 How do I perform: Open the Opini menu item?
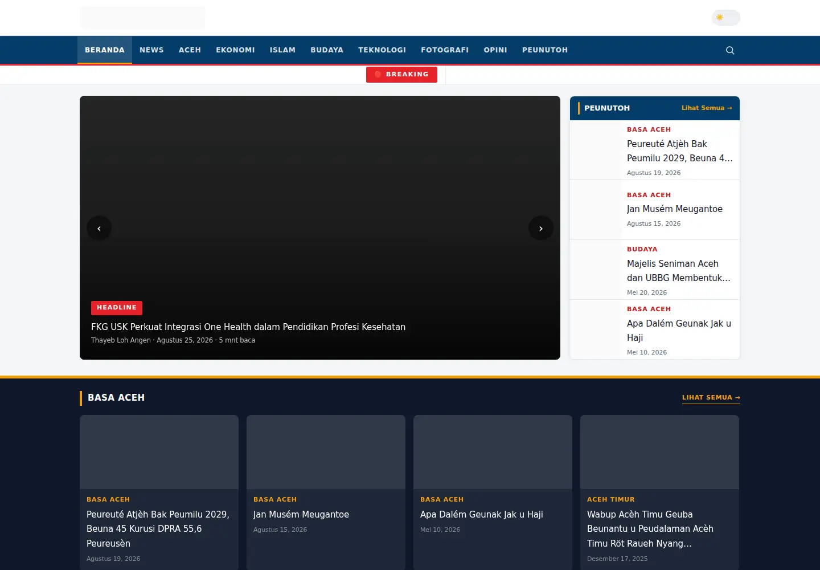[x=495, y=50]
